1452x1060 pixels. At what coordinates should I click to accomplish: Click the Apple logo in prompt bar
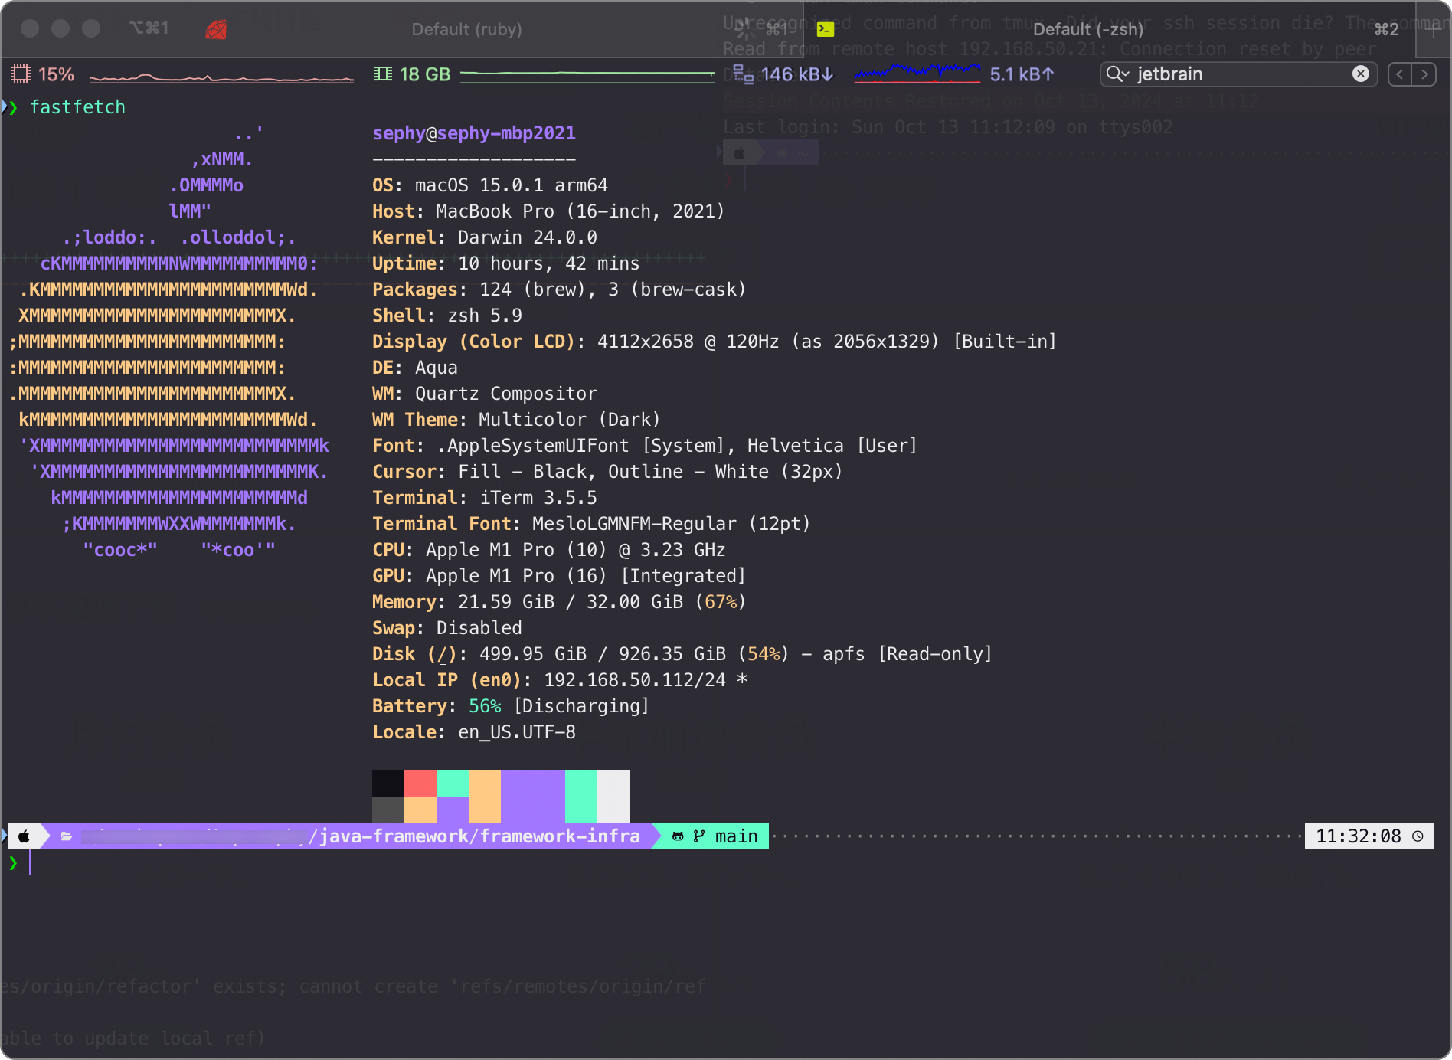click(x=24, y=836)
